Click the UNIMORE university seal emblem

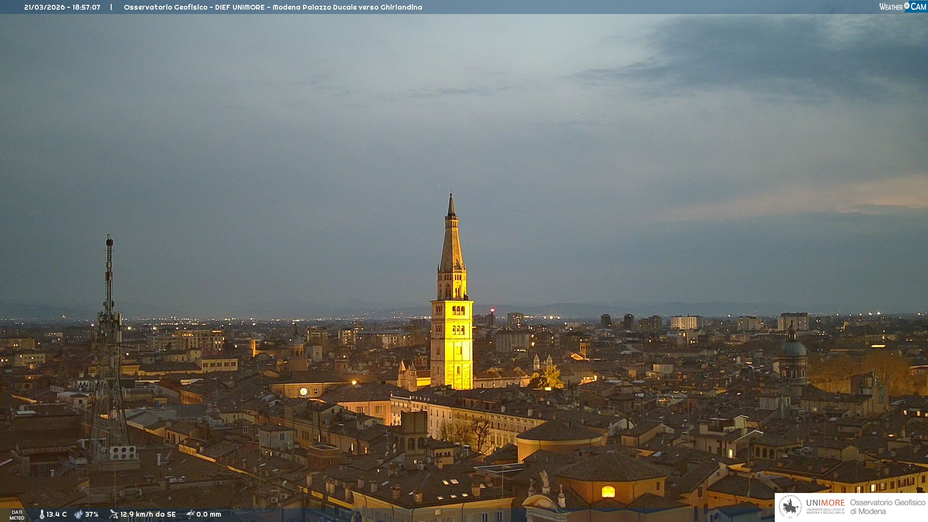(790, 507)
